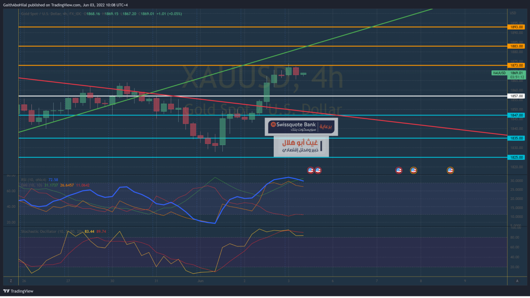Image resolution: width=530 pixels, height=298 pixels.
Task: Open red-ringed US flag event icon nearest date 7
Action: [x=399, y=170]
